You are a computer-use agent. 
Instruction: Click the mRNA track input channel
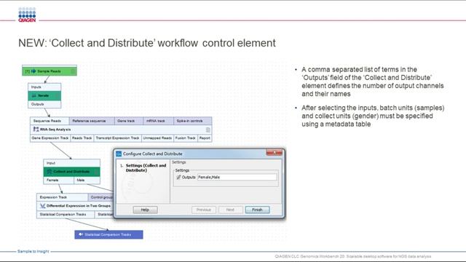158,121
